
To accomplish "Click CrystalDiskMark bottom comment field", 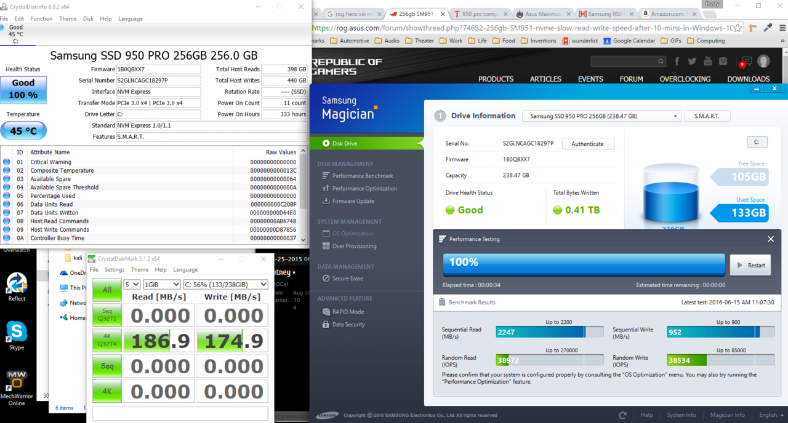I will (180, 413).
